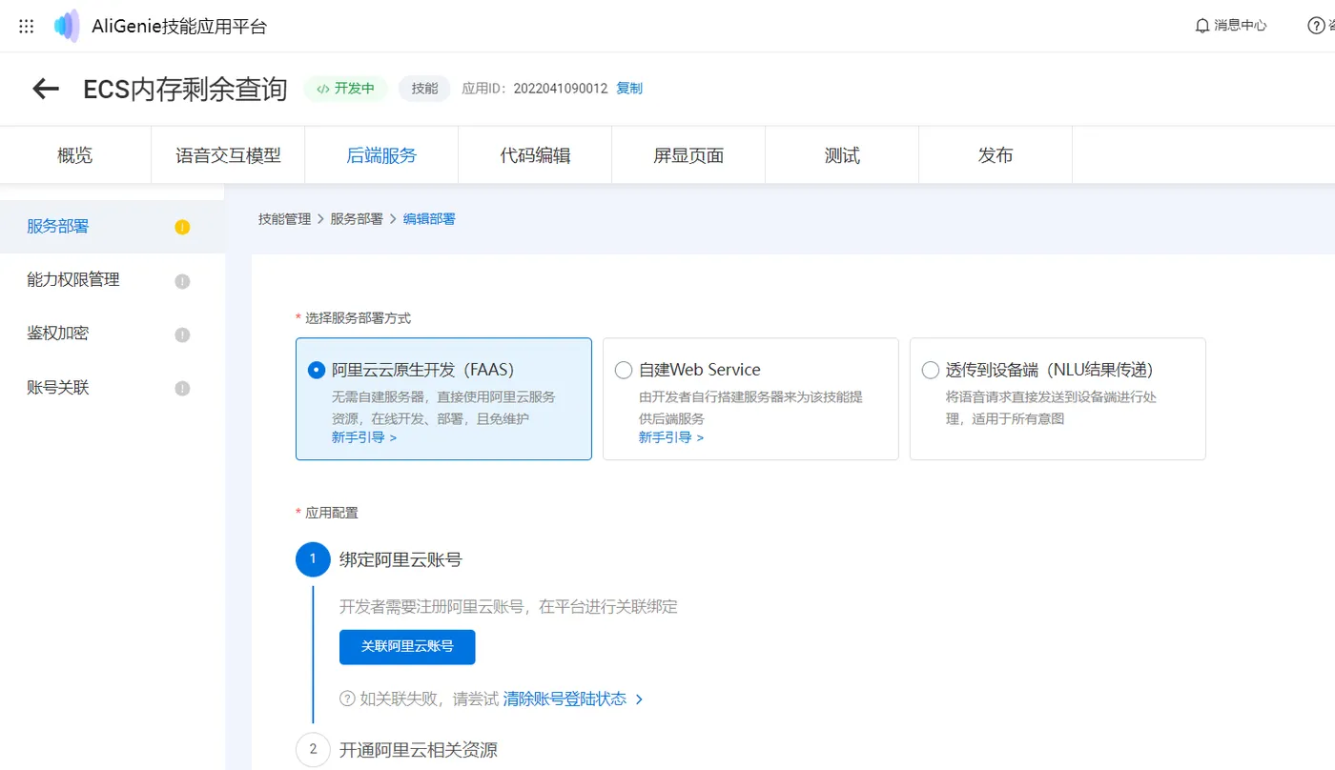This screenshot has height=770, width=1335.
Task: Click the 清除账号登陆状态 link
Action: [x=565, y=699]
